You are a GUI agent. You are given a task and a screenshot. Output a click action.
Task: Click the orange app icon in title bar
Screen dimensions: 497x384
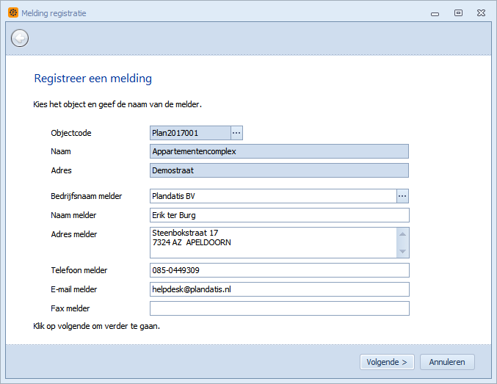[13, 12]
